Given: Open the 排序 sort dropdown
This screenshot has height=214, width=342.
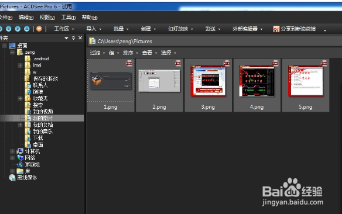Looking at the screenshot, I should 131,53.
